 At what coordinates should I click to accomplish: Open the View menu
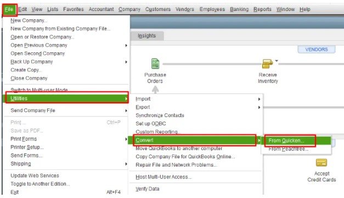37,9
